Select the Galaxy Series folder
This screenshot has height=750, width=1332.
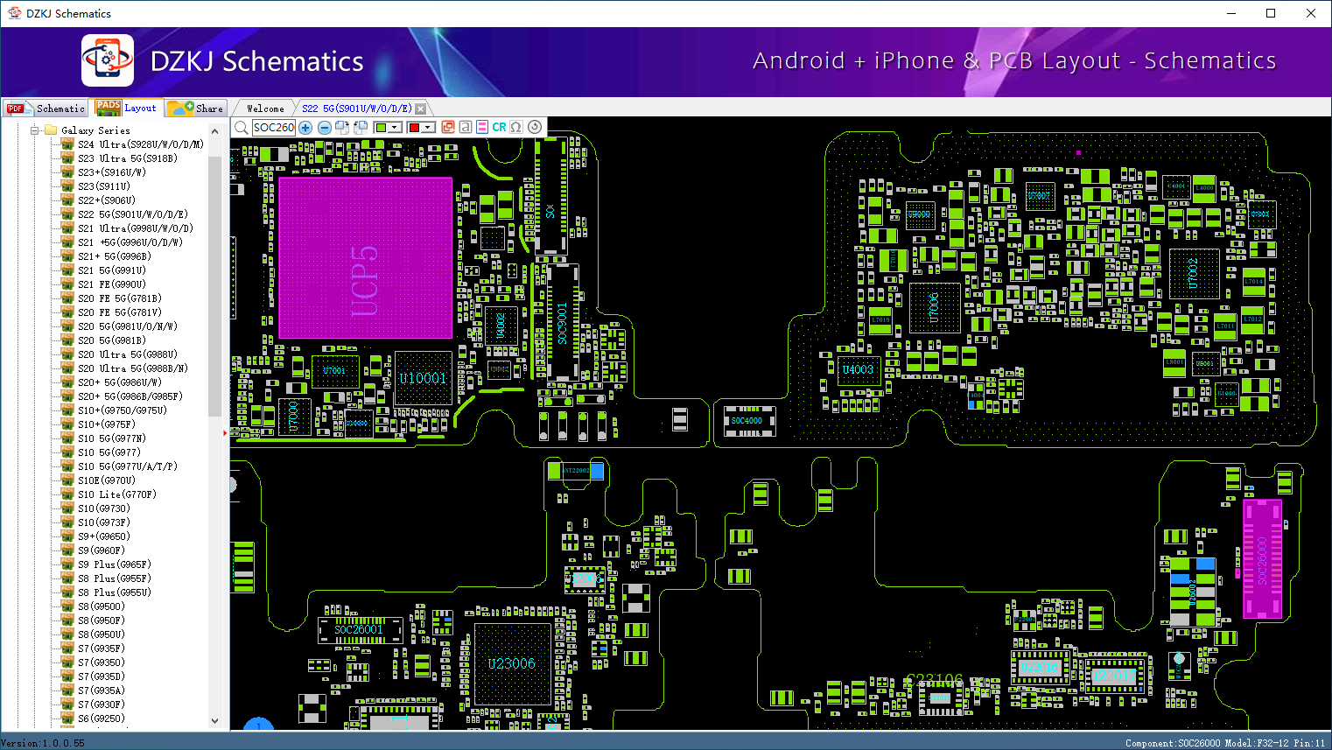tap(95, 130)
